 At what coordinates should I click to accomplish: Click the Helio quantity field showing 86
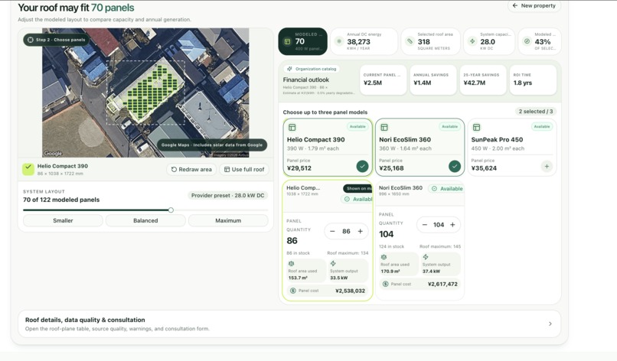[x=346, y=231]
